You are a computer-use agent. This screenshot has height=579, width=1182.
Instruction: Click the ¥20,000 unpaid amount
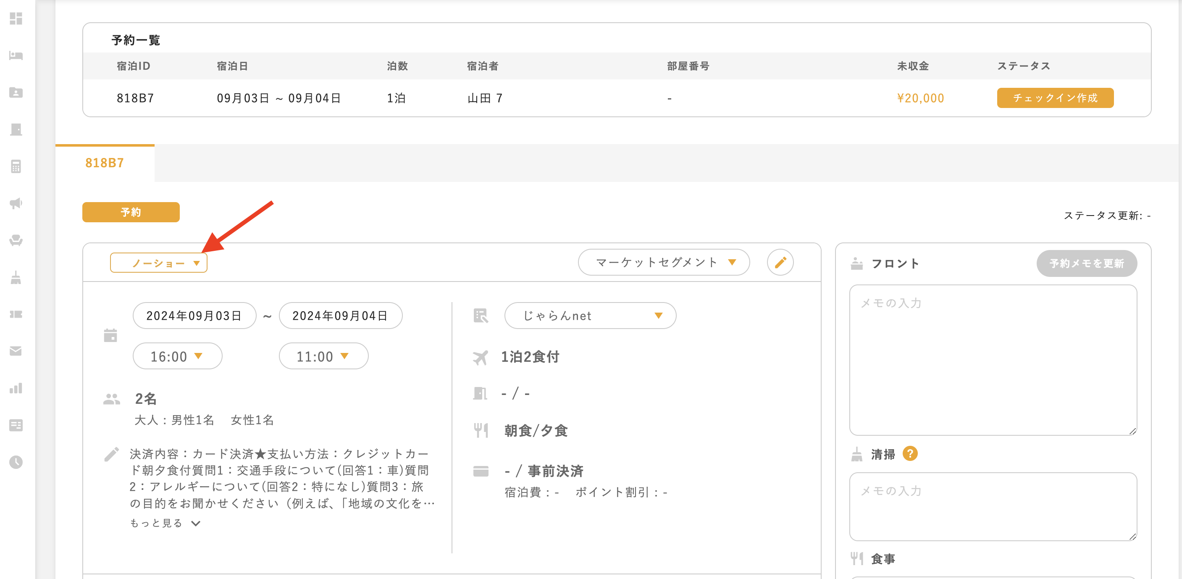[x=920, y=98]
